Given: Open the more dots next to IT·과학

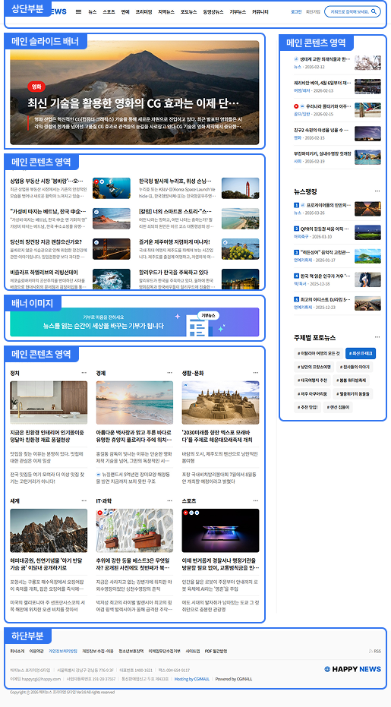Looking at the screenshot, I should click(x=169, y=501).
